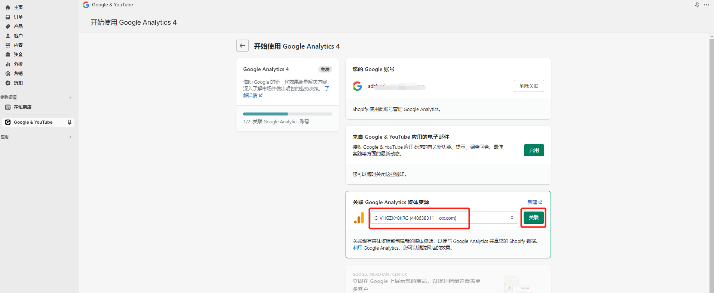
Task: Click the Google account G logo
Action: click(357, 86)
